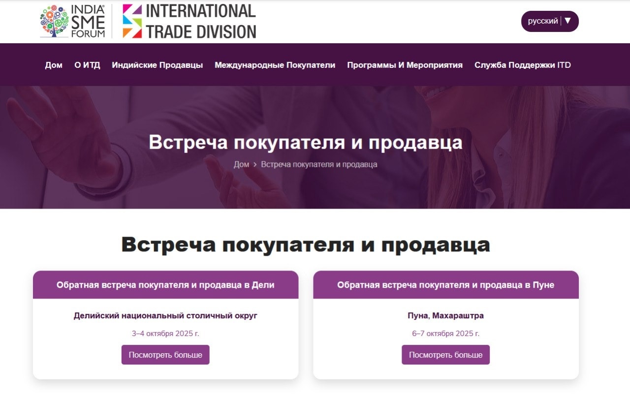Screen dimensions: 630x397
Task: Click the 3–4 октября 2025 date
Action: coord(165,334)
